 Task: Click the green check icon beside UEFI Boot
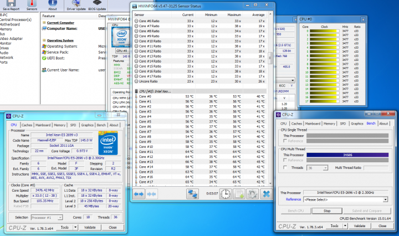[44, 58]
